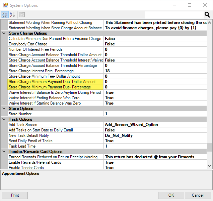Screen dimensions: 213x201
Task: Edit Store Charge Interest Rate Percentage value
Action: (155, 71)
